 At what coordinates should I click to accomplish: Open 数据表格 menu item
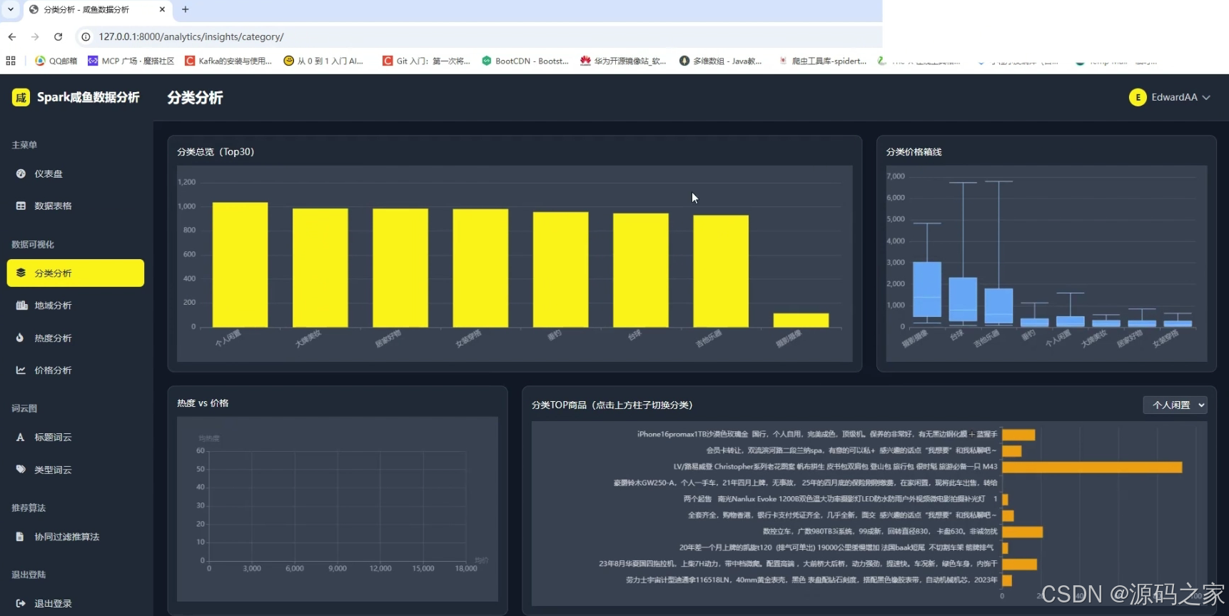point(76,206)
